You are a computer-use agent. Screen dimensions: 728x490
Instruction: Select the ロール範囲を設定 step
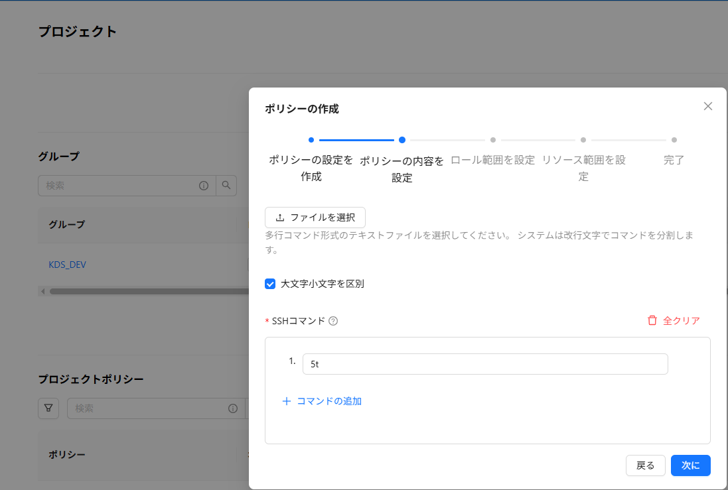coord(492,160)
